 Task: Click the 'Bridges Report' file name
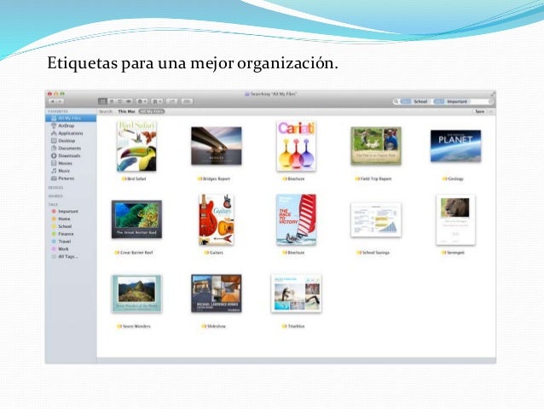(x=217, y=179)
